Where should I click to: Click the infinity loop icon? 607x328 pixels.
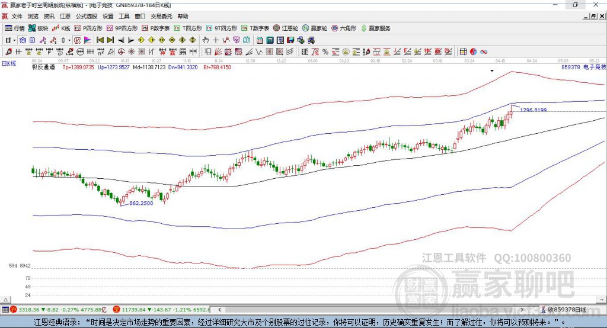click(484, 52)
